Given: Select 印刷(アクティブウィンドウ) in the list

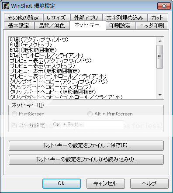Looking at the screenshot, I should pos(83,39).
